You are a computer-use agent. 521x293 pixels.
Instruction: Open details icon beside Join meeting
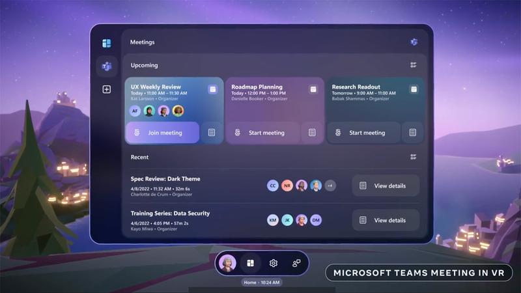[x=212, y=133]
